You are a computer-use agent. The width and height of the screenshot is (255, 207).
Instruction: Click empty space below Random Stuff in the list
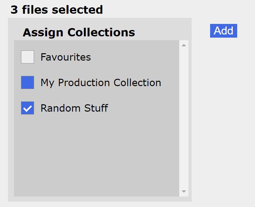coord(96,153)
